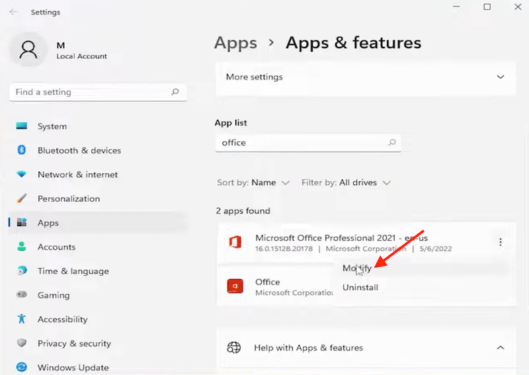The width and height of the screenshot is (529, 375).
Task: Select Accounts in the sidebar
Action: 57,247
